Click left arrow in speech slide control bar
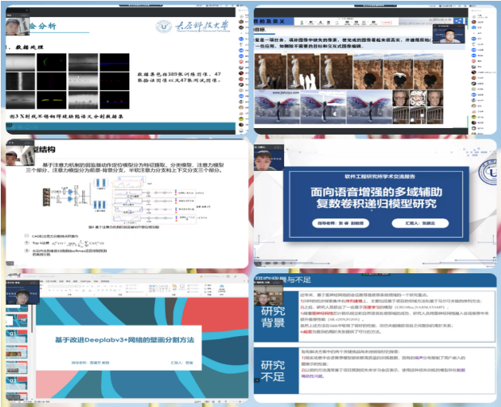This screenshot has width=501, height=407. 291,264
